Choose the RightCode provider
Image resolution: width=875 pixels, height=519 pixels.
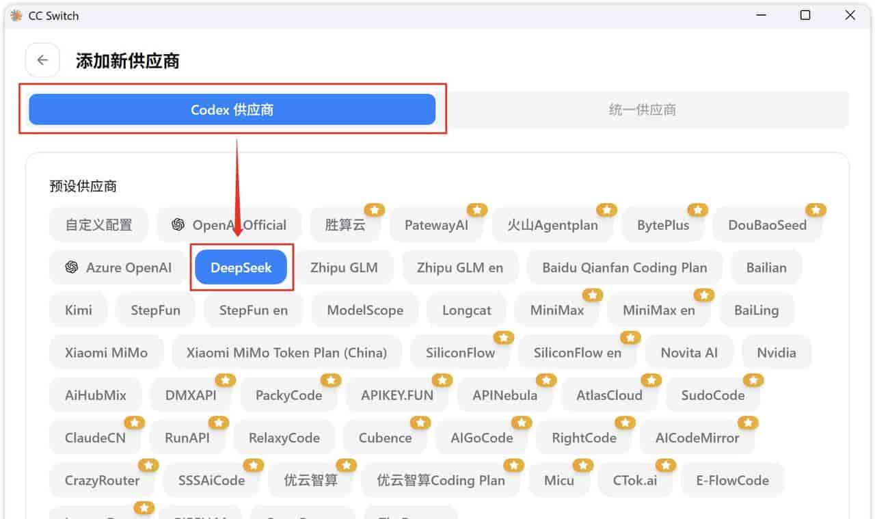click(584, 438)
